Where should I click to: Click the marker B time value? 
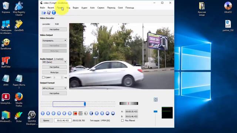(131, 116)
